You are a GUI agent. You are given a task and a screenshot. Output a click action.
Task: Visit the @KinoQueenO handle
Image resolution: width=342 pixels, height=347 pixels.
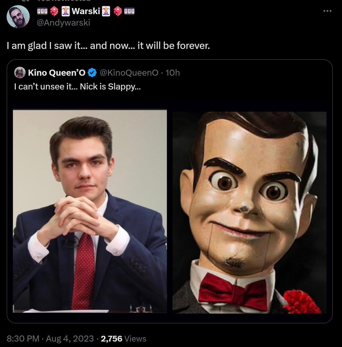(x=129, y=73)
